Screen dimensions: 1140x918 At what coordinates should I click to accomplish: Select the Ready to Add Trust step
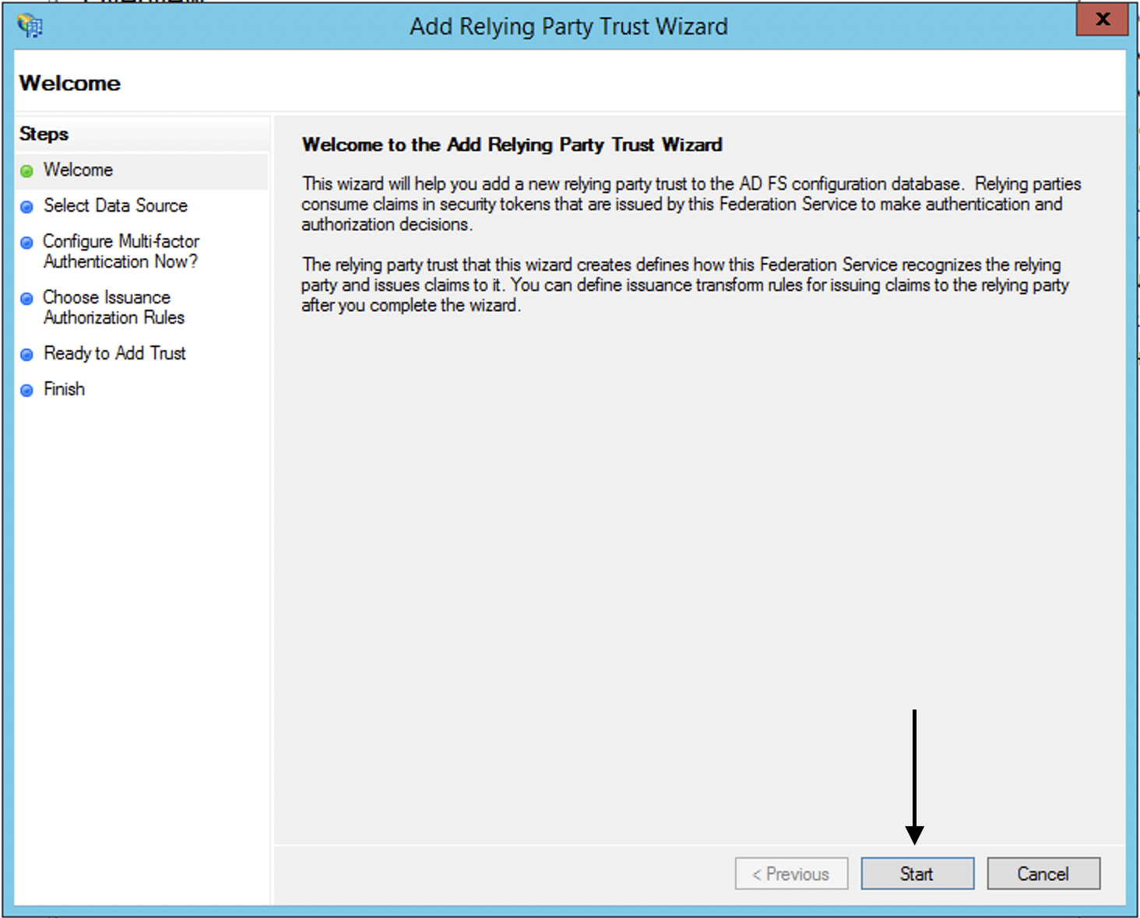click(x=115, y=353)
